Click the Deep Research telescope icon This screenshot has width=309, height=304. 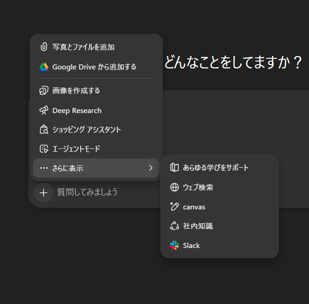click(44, 111)
